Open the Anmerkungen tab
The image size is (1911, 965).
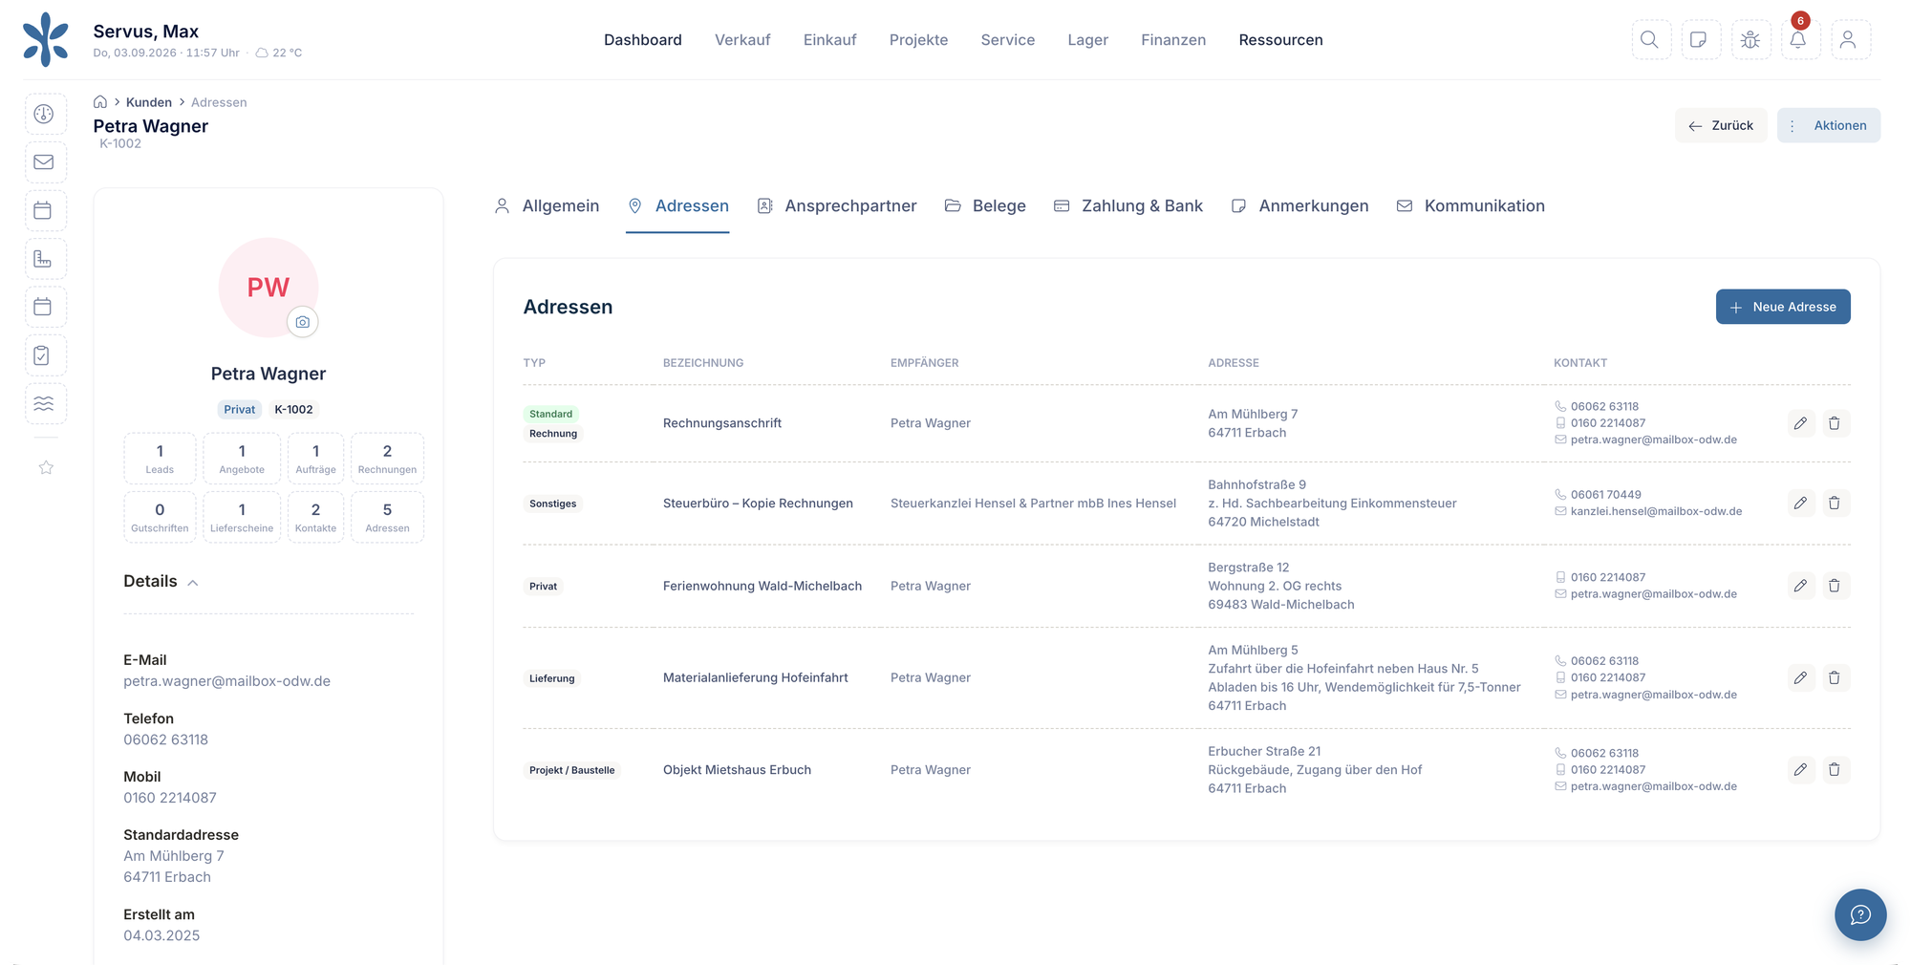1299,206
